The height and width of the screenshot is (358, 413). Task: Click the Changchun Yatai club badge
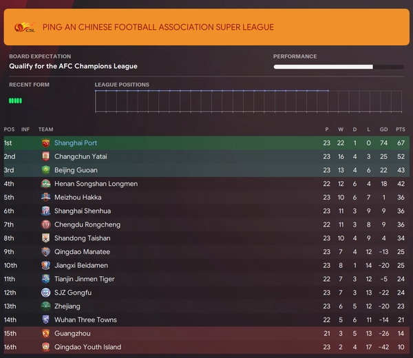pos(45,156)
